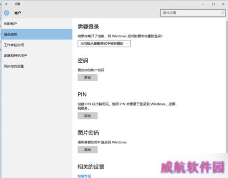Open 工作单位访问 in the sidebar
Screen dimensions: 228x178
coord(36,45)
